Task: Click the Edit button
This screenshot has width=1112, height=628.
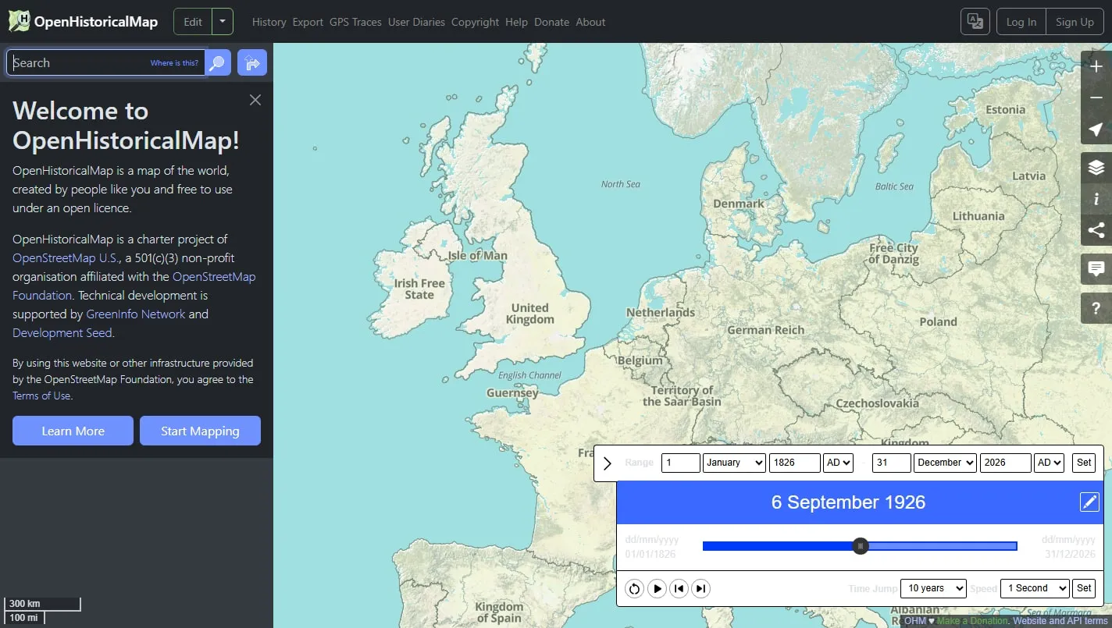Action: [193, 22]
